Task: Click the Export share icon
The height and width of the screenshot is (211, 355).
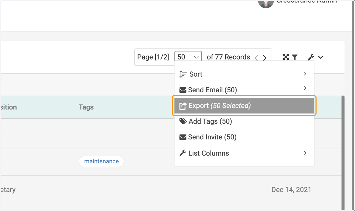Action: point(183,106)
